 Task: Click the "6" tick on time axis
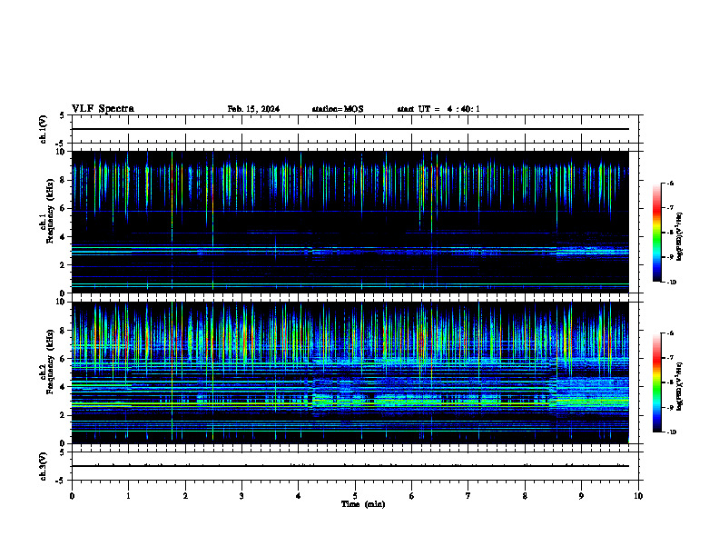[x=412, y=496]
